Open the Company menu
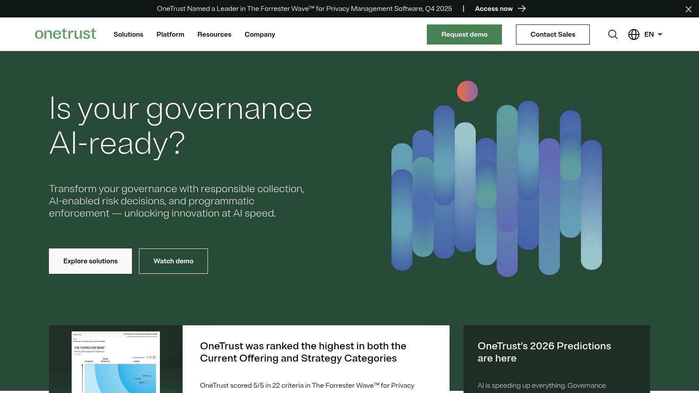 tap(260, 34)
